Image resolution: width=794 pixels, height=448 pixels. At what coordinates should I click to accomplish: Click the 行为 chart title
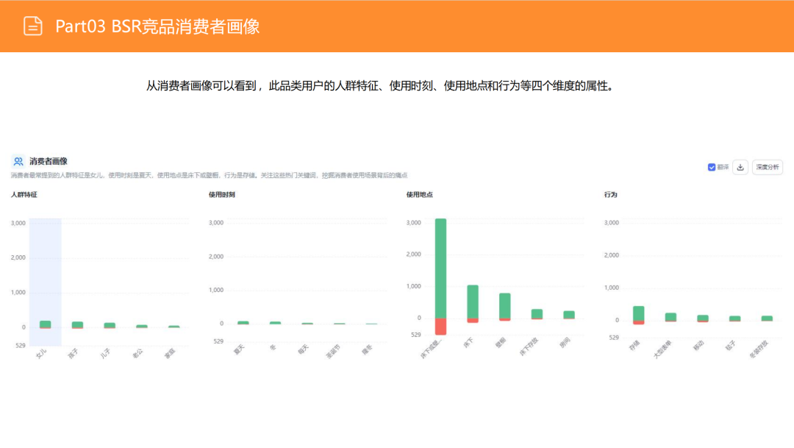coord(610,195)
